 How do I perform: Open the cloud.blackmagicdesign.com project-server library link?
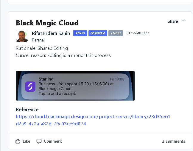[x=94, y=120]
